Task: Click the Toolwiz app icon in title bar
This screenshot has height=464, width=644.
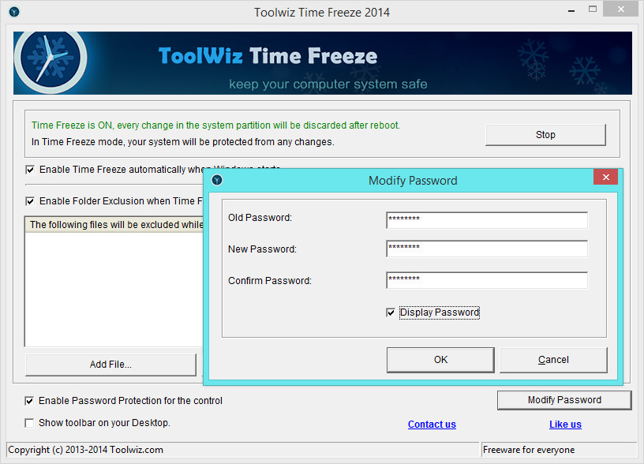Action: pyautogui.click(x=14, y=12)
